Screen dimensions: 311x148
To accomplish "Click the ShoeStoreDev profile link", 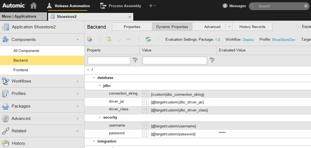I will tap(284, 39).
